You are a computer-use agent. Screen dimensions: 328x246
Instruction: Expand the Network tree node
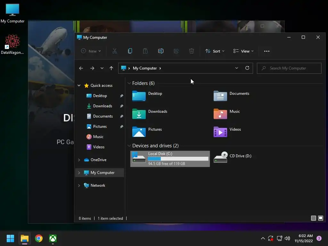[x=79, y=185]
